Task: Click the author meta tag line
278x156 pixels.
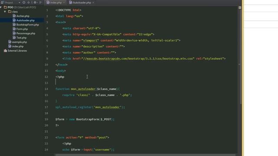Action: pos(89,52)
